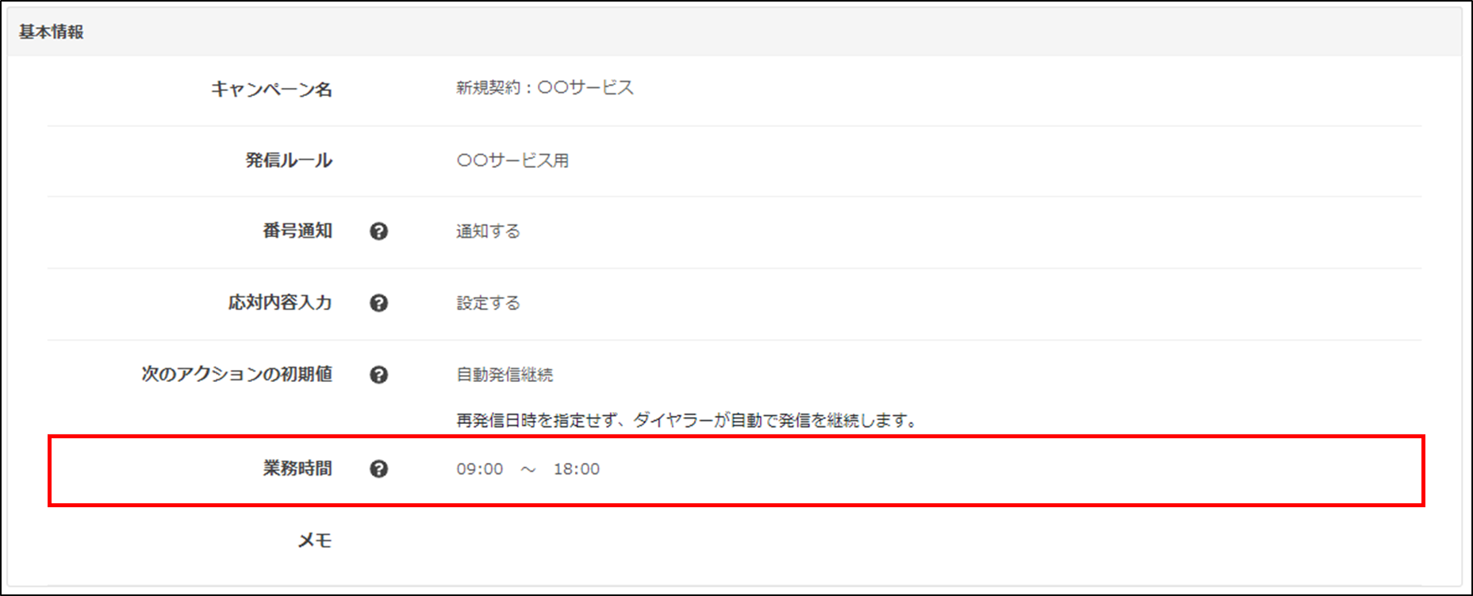The image size is (1473, 596).
Task: Select the 基本情報 section header
Action: click(x=52, y=32)
